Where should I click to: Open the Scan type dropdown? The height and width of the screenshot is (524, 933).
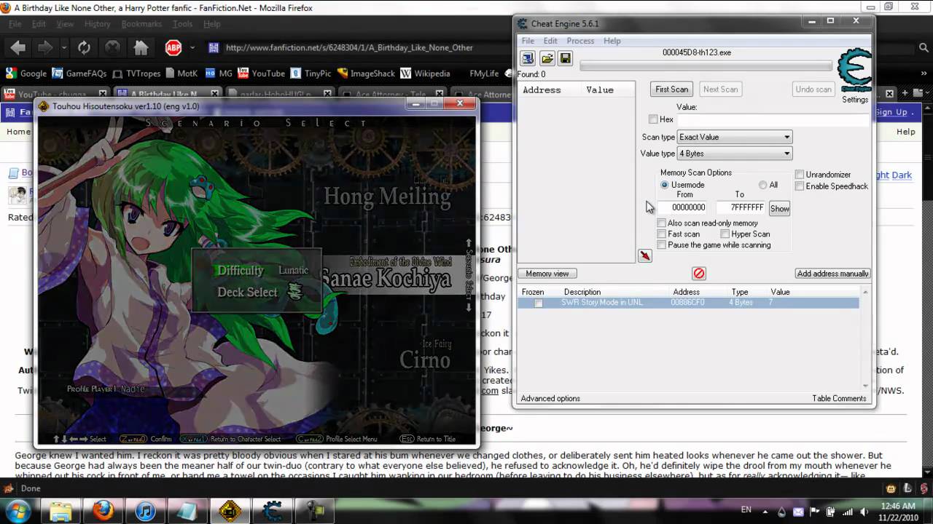coord(734,137)
